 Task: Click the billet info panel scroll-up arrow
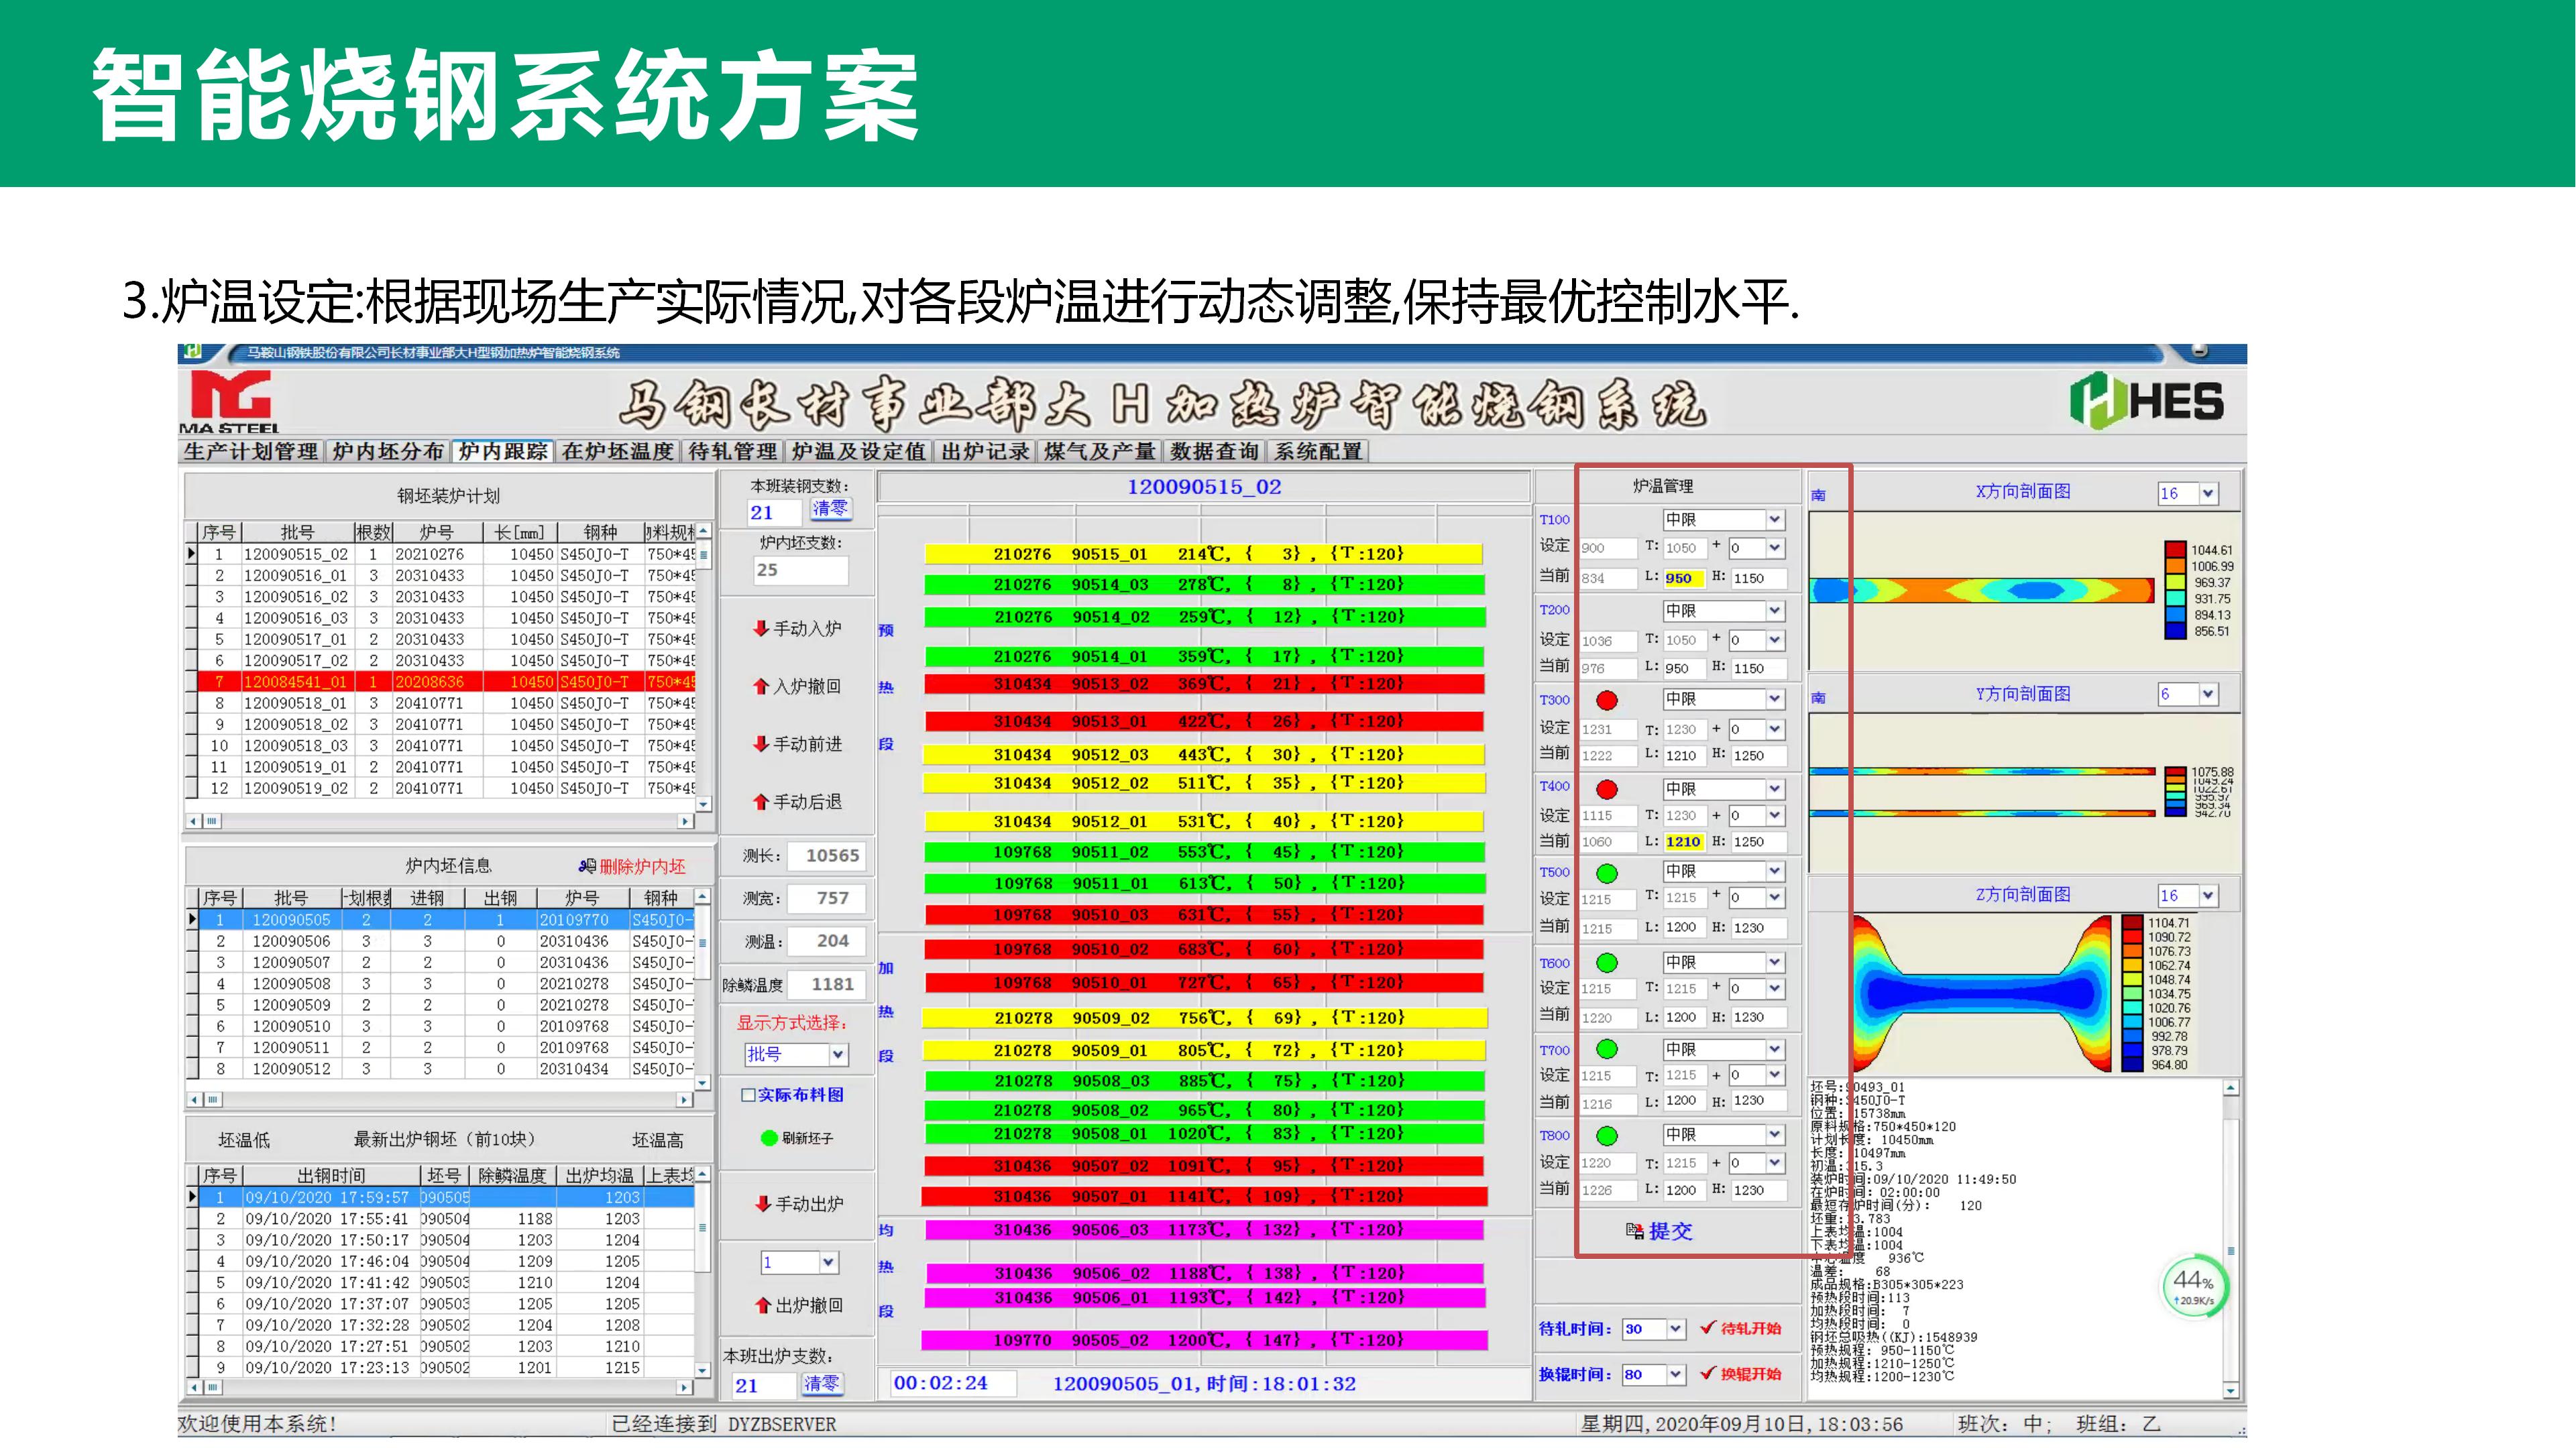click(2230, 1088)
